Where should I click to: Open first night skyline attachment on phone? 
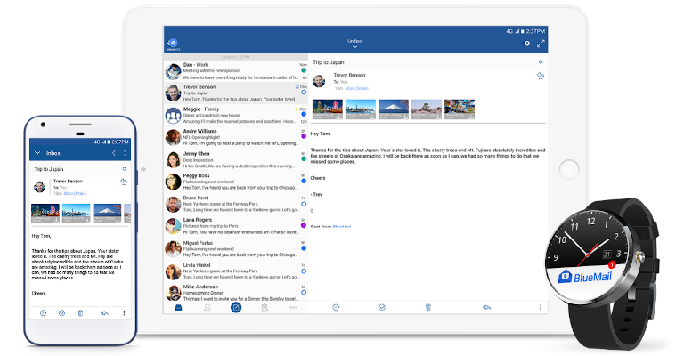[x=45, y=213]
